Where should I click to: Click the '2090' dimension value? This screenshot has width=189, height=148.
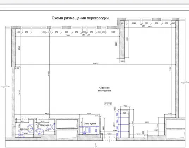pos(115,130)
